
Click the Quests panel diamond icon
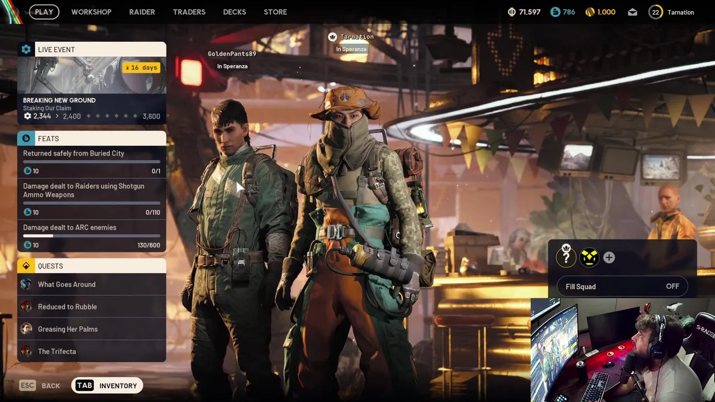click(26, 266)
